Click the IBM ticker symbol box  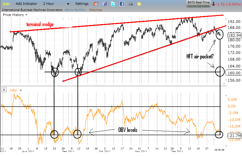coord(6,4)
